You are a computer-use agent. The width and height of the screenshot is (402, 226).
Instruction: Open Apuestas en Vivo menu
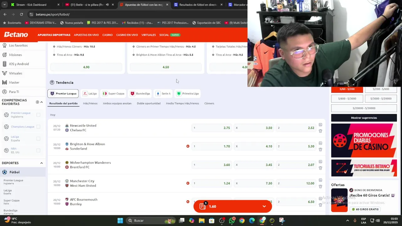point(86,35)
